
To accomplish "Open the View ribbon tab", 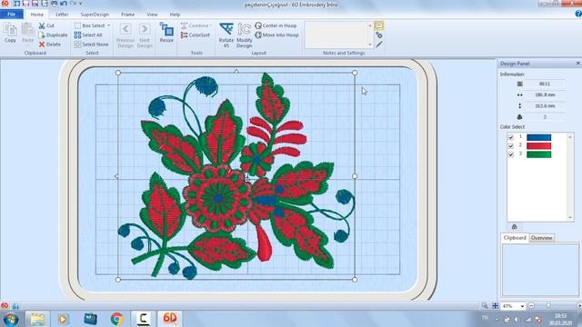I will pos(152,15).
